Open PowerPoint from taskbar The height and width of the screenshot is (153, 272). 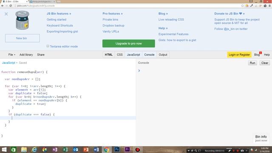(x=86, y=150)
